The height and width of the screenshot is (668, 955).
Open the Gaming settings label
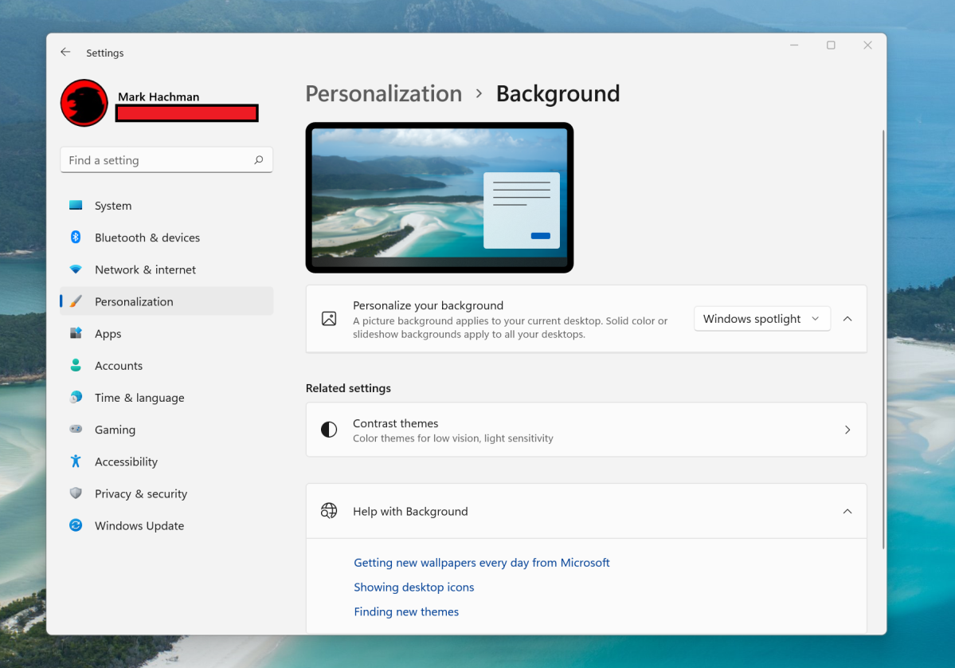115,430
